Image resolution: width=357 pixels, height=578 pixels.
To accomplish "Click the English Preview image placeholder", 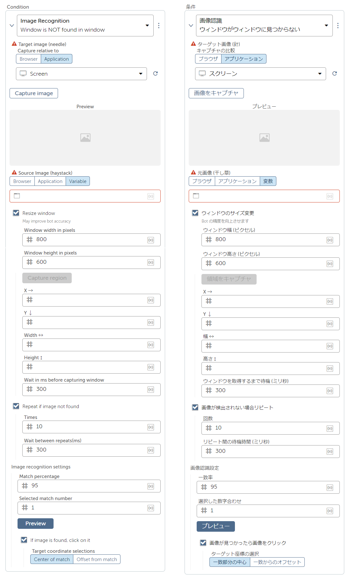I will click(85, 138).
